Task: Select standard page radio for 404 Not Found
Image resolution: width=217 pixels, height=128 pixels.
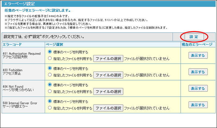Action: click(50, 85)
